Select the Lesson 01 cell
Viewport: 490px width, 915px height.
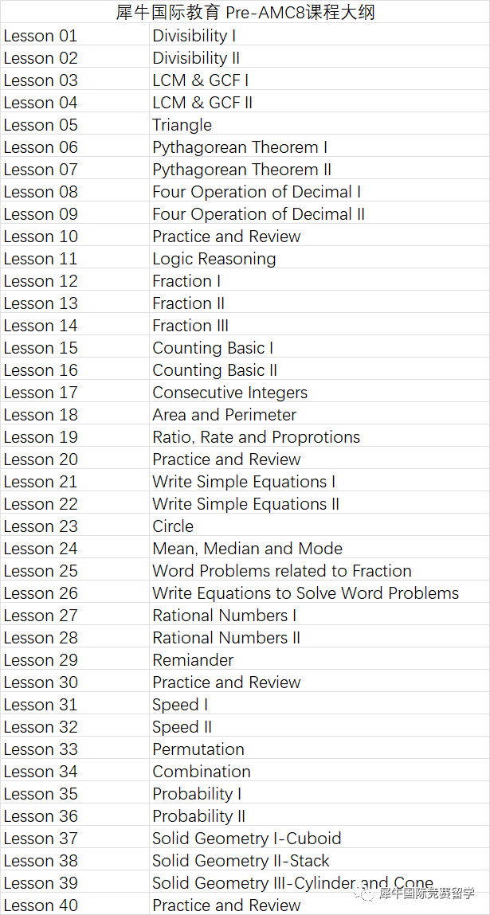point(75,36)
